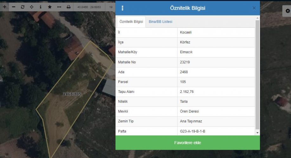Viewport: 291px width, 158px height.
Task: Click the print map icon
Action: [68, 7]
